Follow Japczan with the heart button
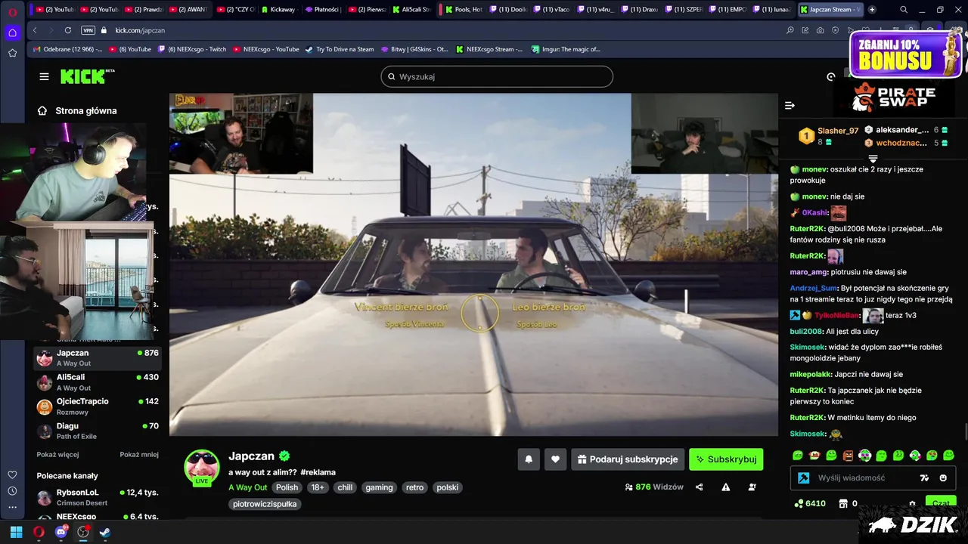The height and width of the screenshot is (544, 968). 555,459
